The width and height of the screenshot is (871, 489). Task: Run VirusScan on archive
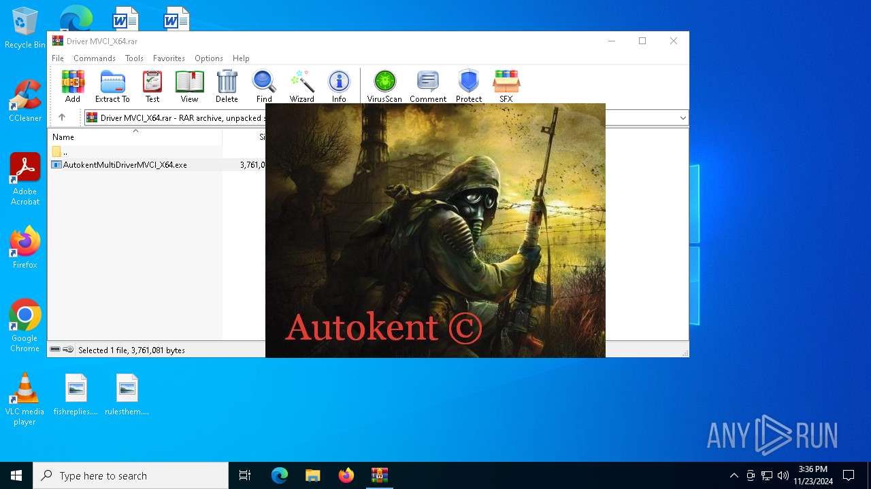(384, 86)
